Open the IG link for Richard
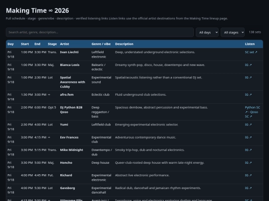The width and height of the screenshot is (269, 201). (x=248, y=175)
